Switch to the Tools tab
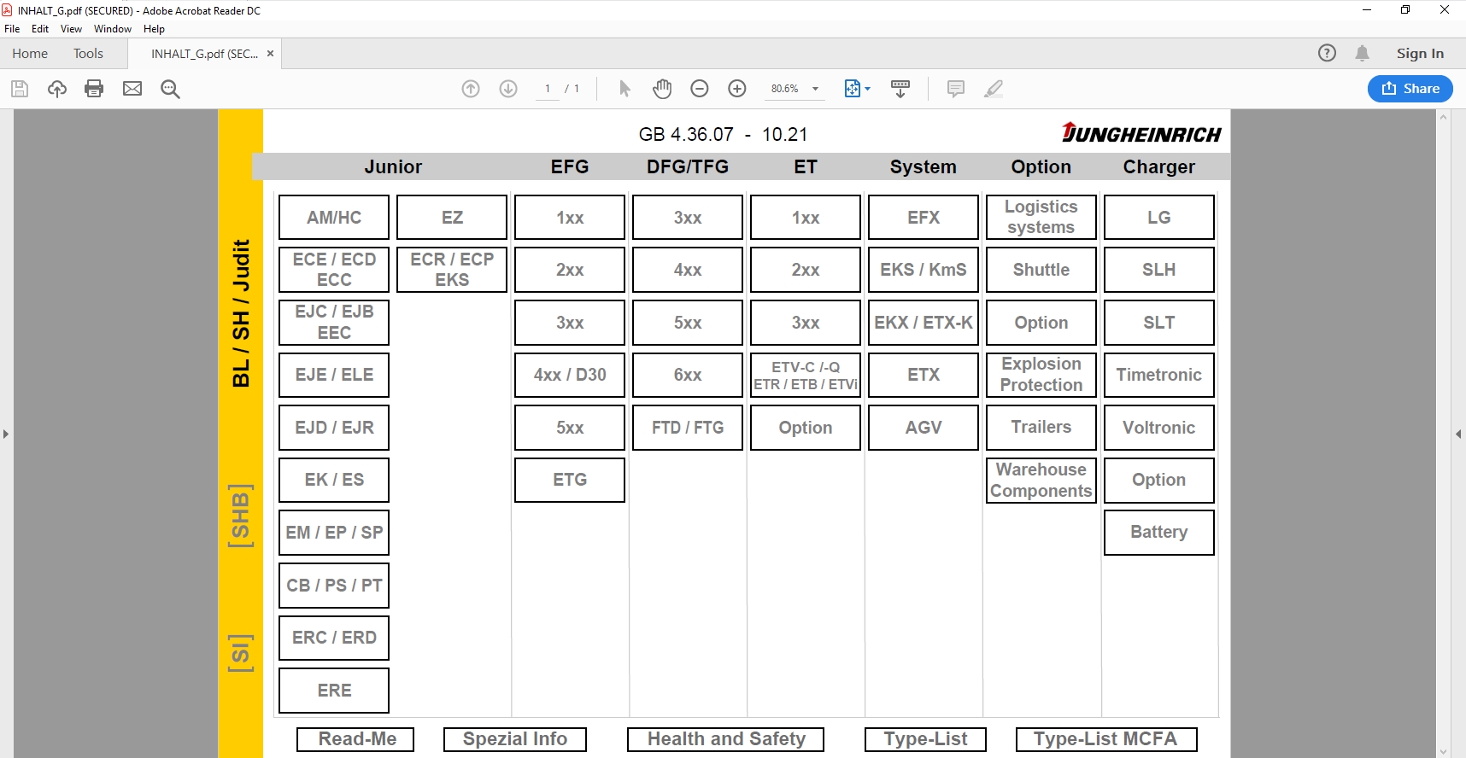The image size is (1466, 758). (88, 53)
